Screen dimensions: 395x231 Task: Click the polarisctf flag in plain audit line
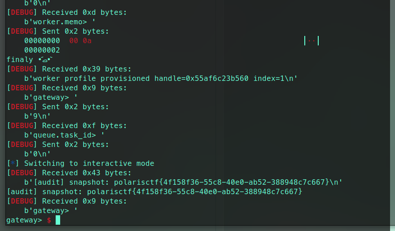pos(194,191)
